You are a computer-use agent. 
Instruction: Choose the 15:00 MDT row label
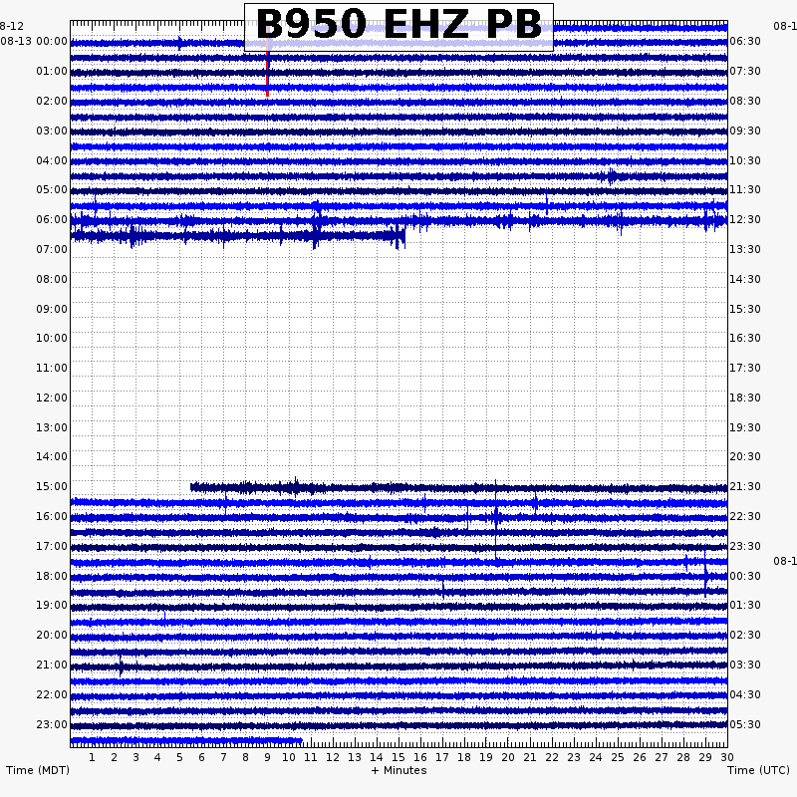52,487
